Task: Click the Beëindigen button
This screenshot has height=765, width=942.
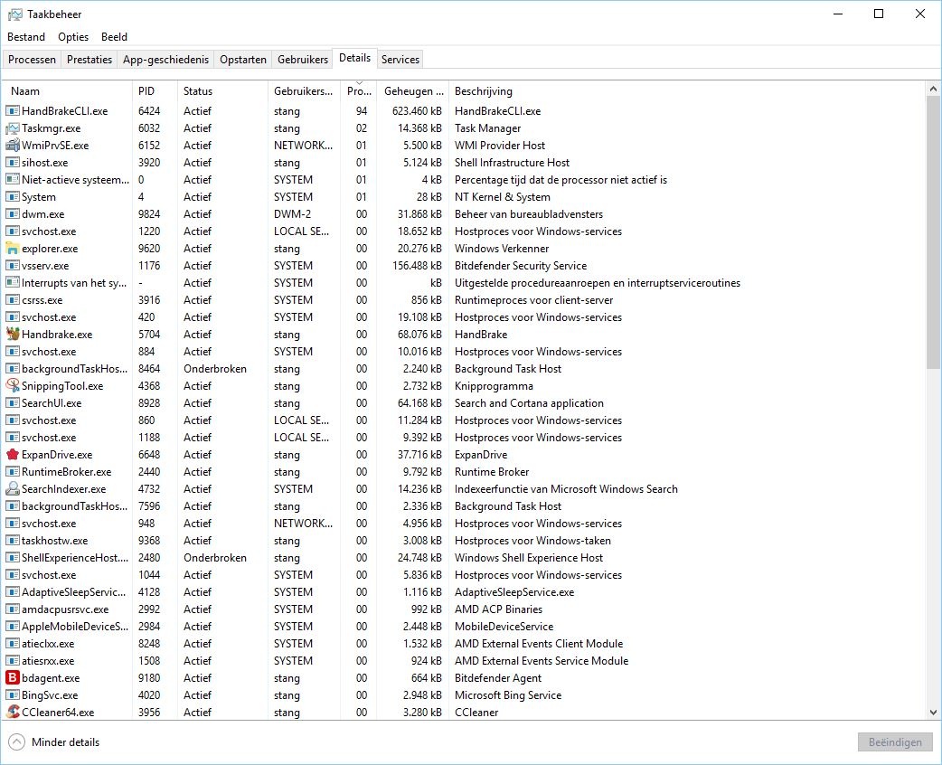Action: coord(895,742)
